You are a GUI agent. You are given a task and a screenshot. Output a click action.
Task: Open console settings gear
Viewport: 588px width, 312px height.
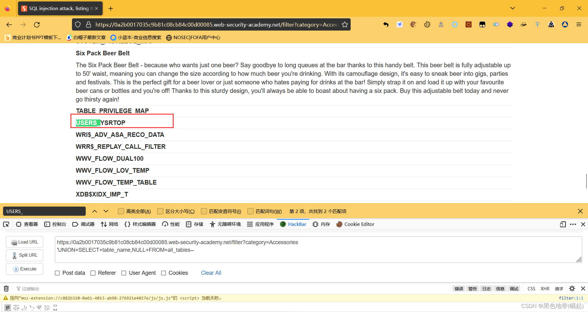pos(572,288)
